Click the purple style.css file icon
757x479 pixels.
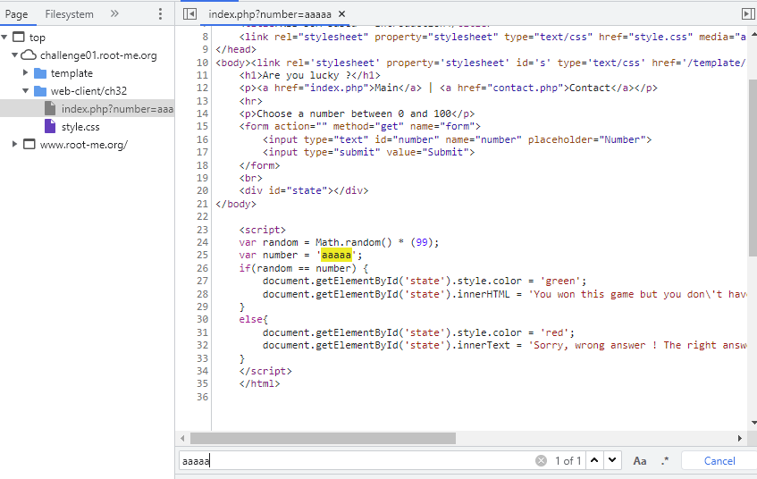click(50, 127)
